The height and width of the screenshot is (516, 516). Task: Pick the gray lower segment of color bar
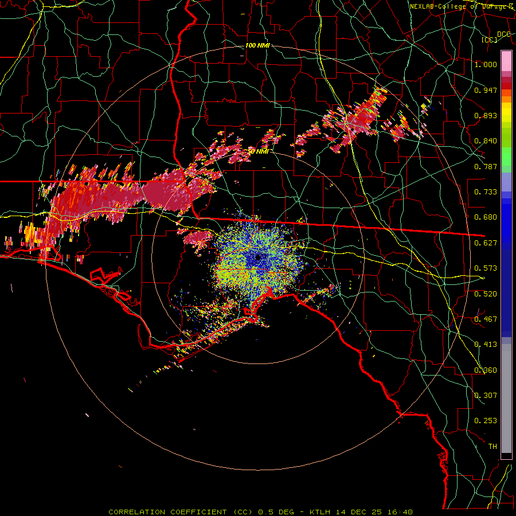[x=506, y=398]
